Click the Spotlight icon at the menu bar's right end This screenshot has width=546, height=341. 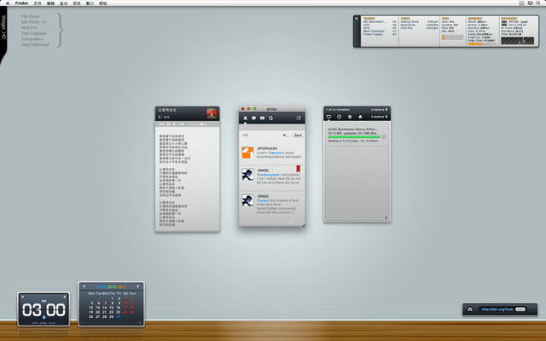point(540,3)
